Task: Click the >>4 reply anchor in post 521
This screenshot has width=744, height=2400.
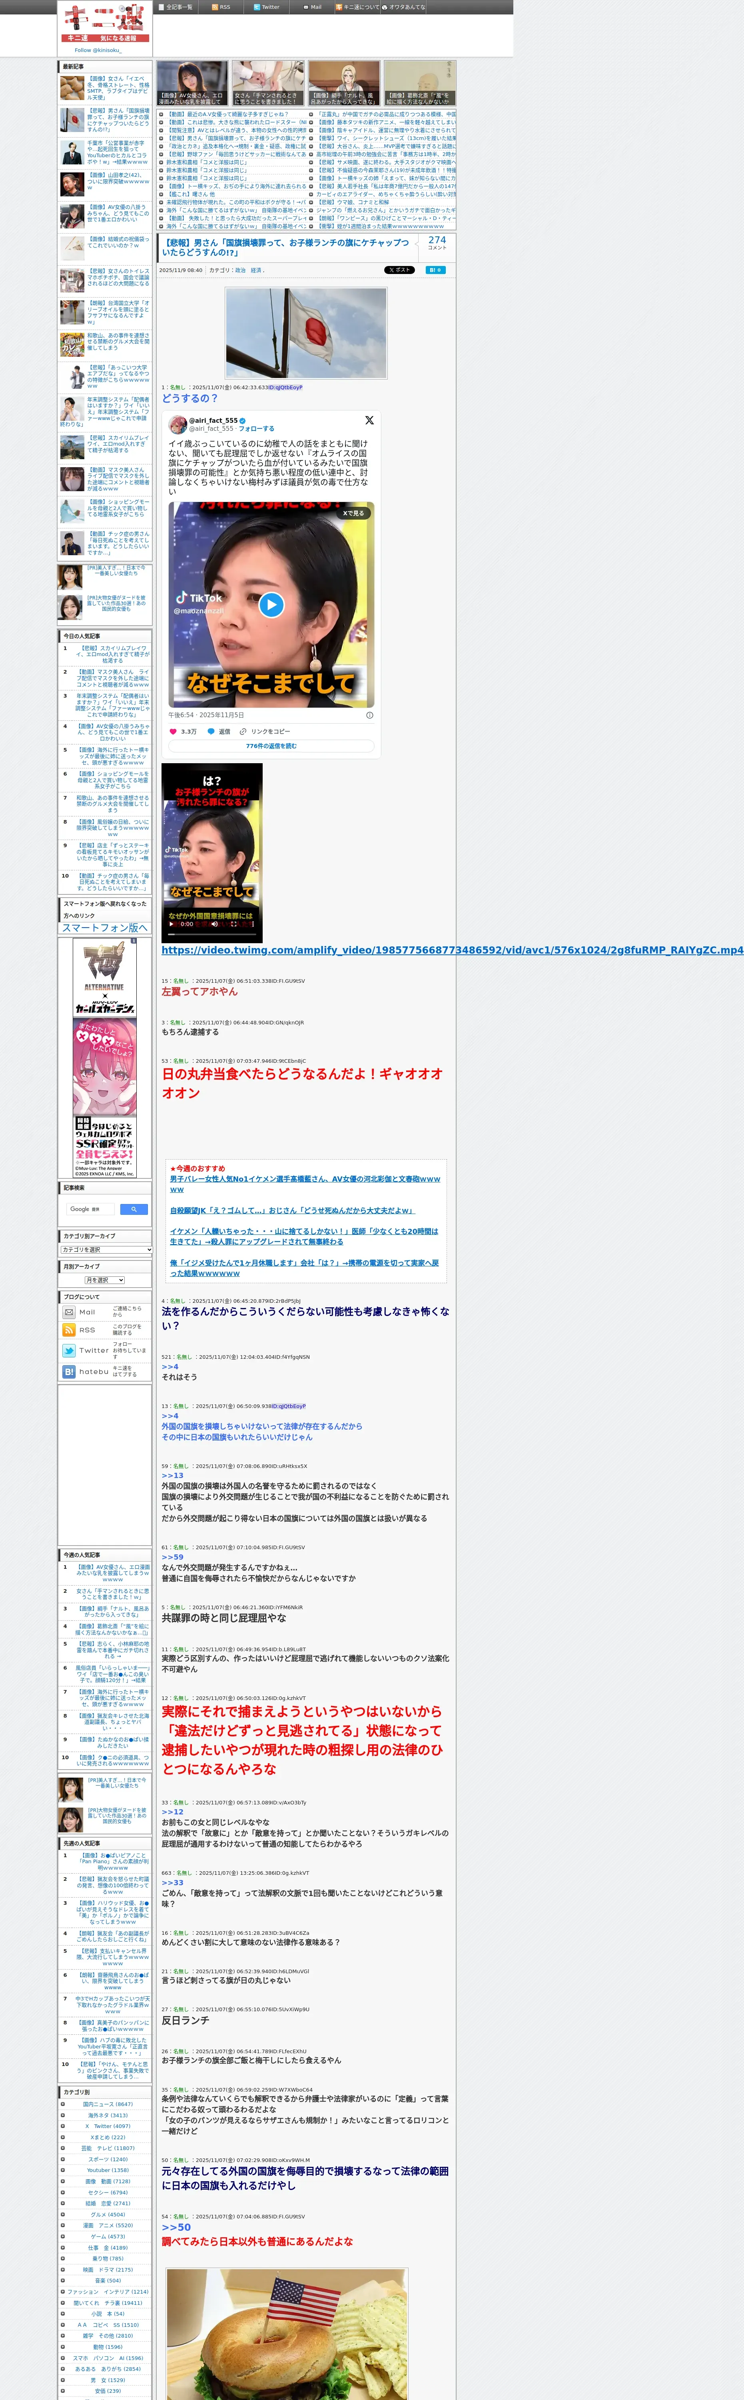Action: [x=170, y=1367]
